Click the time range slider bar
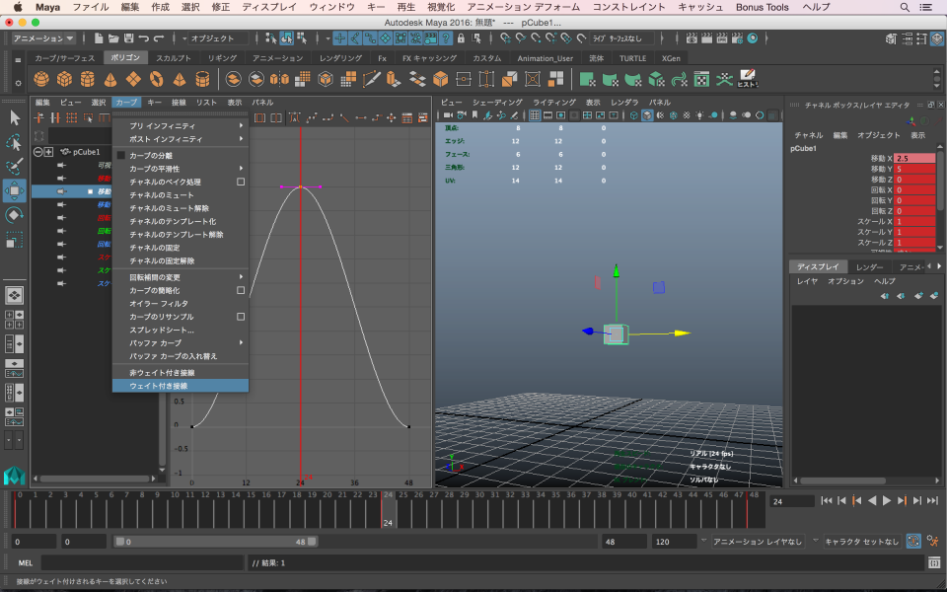Viewport: 947px width, 592px height. 216,542
